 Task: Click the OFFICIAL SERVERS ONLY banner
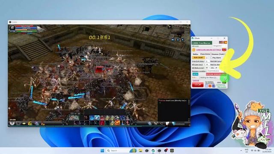216,74
